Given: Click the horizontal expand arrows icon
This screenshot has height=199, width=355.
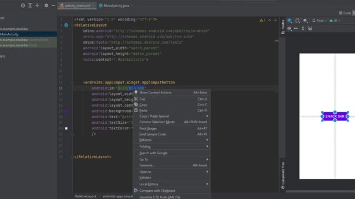Looking at the screenshot, I should click(x=296, y=29).
